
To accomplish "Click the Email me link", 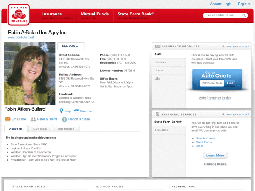I will (x=19, y=119).
